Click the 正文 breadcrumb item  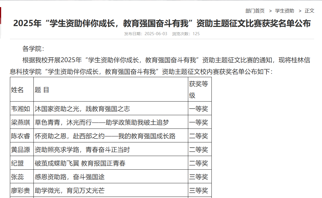[x=310, y=11]
